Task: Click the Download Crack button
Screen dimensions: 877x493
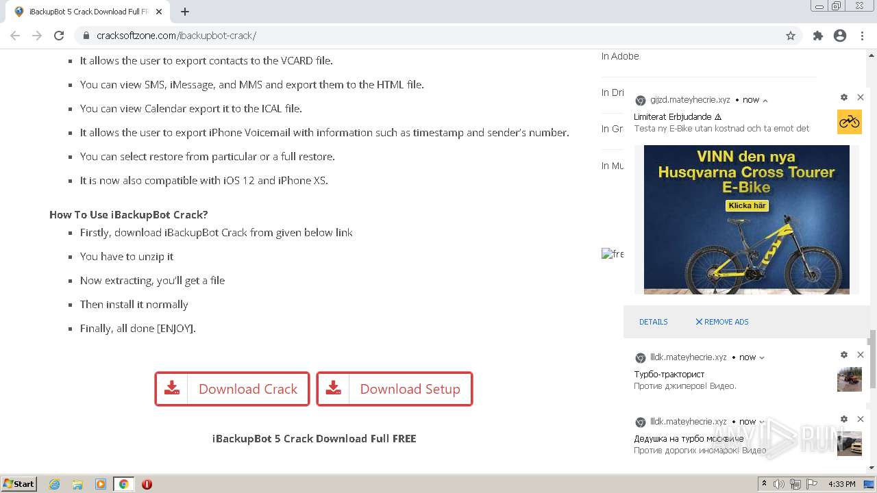Action: pos(232,389)
